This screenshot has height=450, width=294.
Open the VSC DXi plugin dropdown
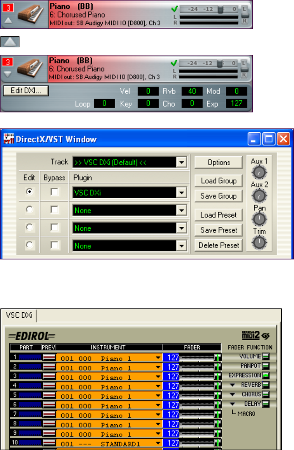(x=181, y=193)
